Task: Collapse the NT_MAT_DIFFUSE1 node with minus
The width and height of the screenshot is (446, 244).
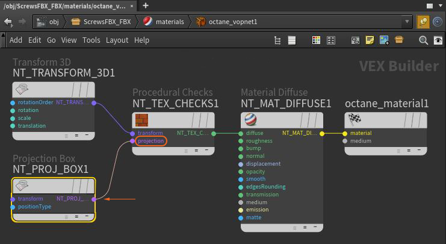Action: point(315,227)
